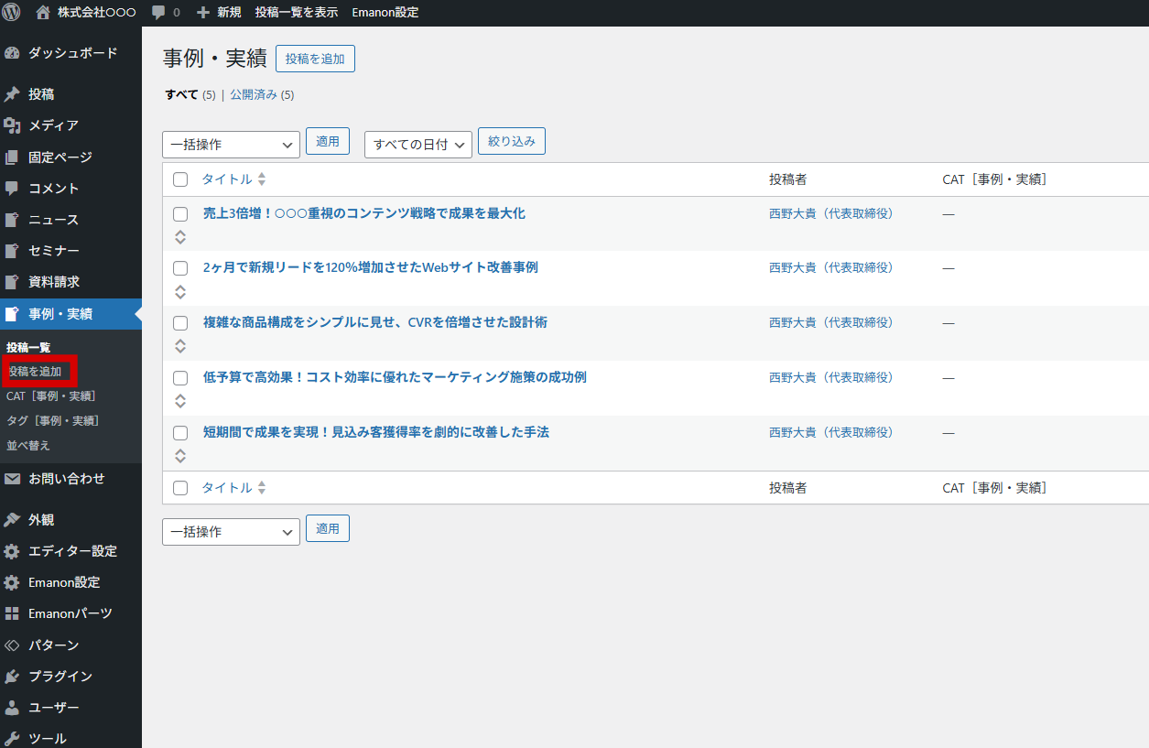Viewport: 1149px width, 748px height.
Task: Click reorder arrows under 複雑な商品構成 row
Action: [x=180, y=346]
